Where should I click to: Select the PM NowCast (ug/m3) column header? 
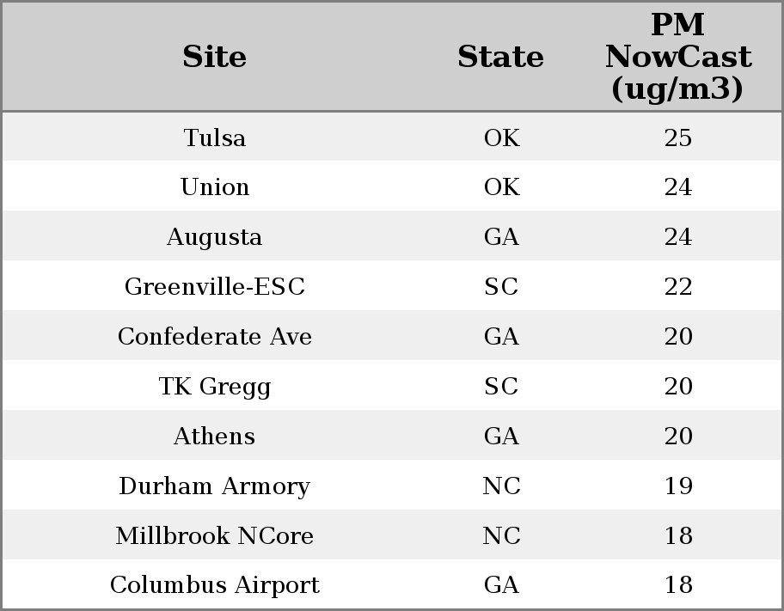[678, 57]
